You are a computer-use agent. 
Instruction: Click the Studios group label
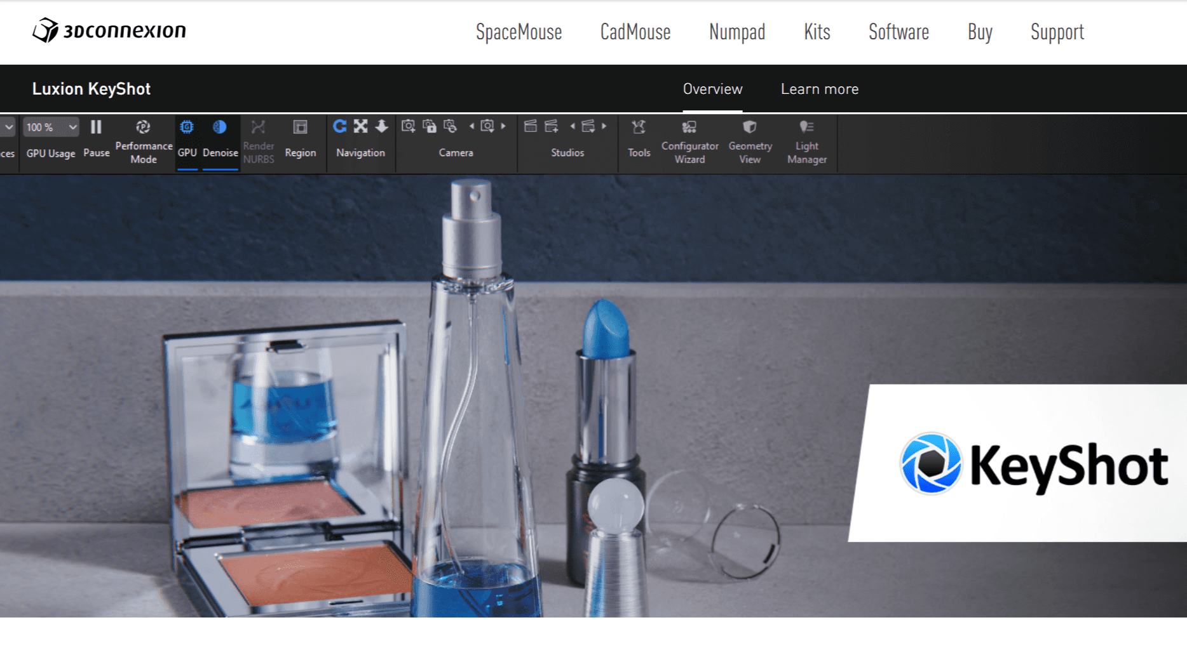(567, 152)
